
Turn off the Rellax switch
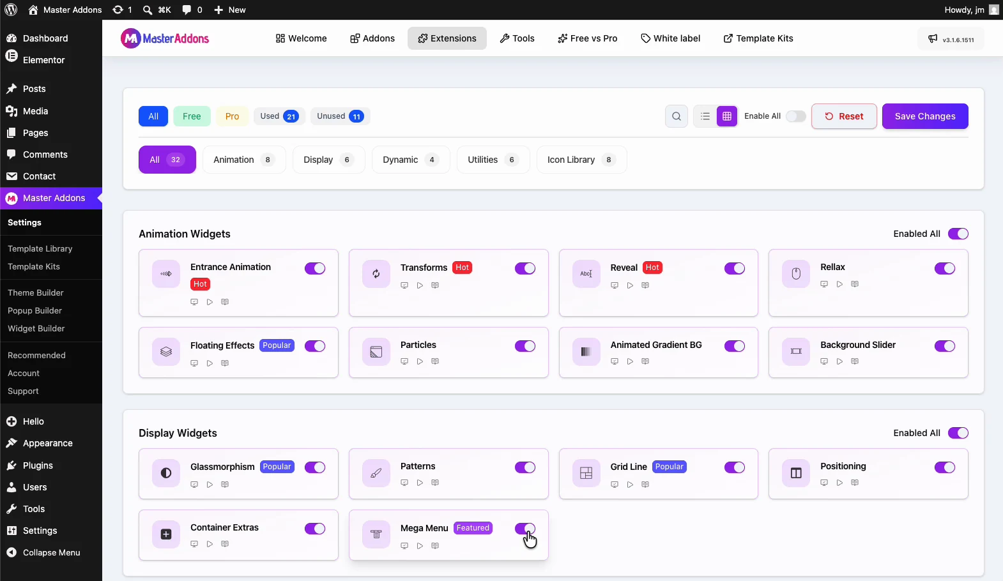(945, 268)
